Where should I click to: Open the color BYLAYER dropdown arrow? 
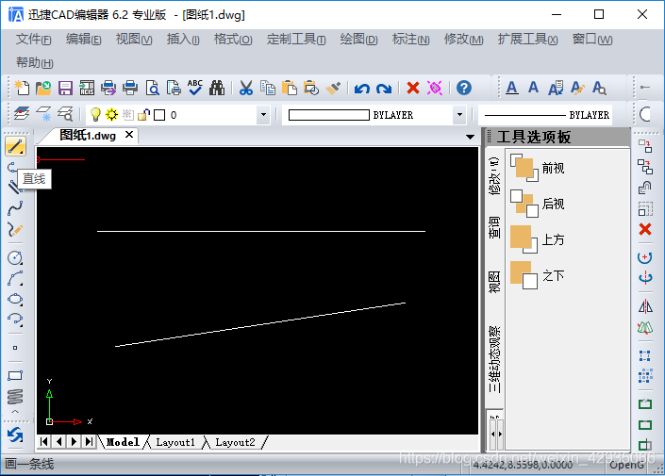(459, 114)
